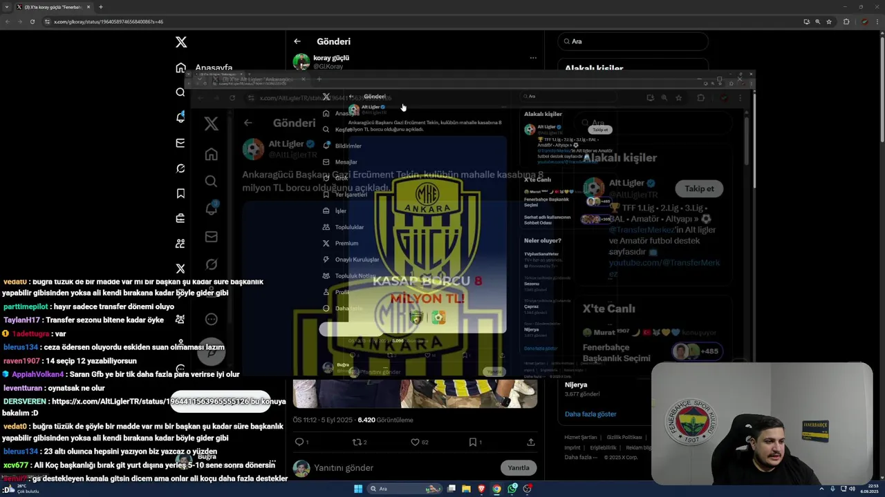The width and height of the screenshot is (885, 497).
Task: Click the browser zoom magnifier icon
Action: pos(817,21)
